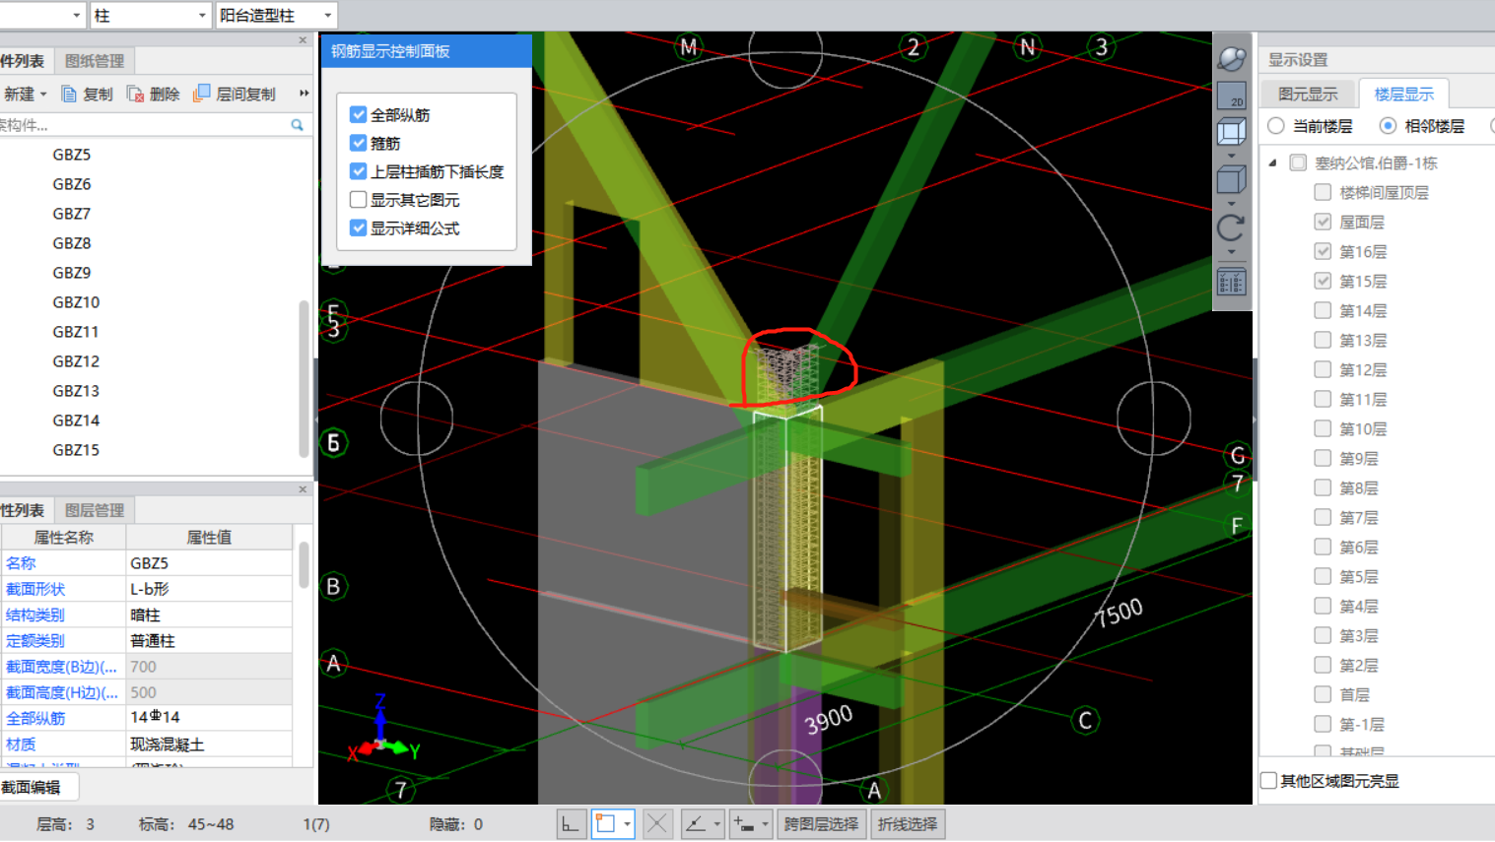Click the rectangle selection mode icon

[x=605, y=824]
